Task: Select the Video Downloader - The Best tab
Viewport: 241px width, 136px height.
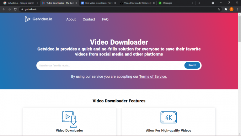Action: tap(60, 3)
